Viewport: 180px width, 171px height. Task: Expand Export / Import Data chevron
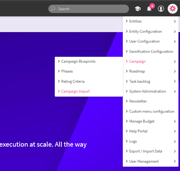[x=175, y=151]
